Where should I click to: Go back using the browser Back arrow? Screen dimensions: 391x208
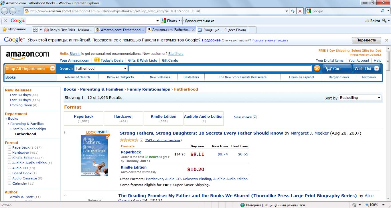[5, 11]
